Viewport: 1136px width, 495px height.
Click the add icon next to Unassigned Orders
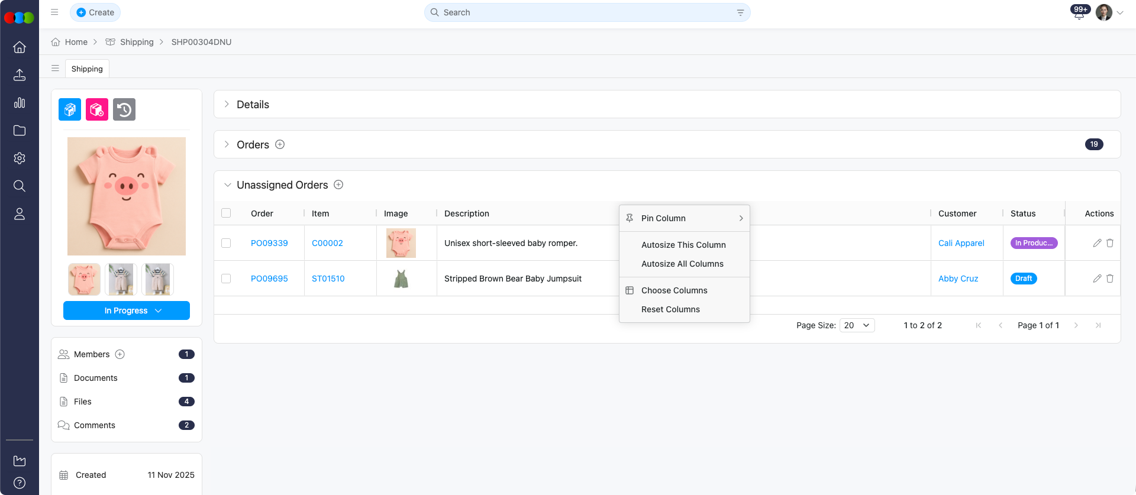[338, 185]
